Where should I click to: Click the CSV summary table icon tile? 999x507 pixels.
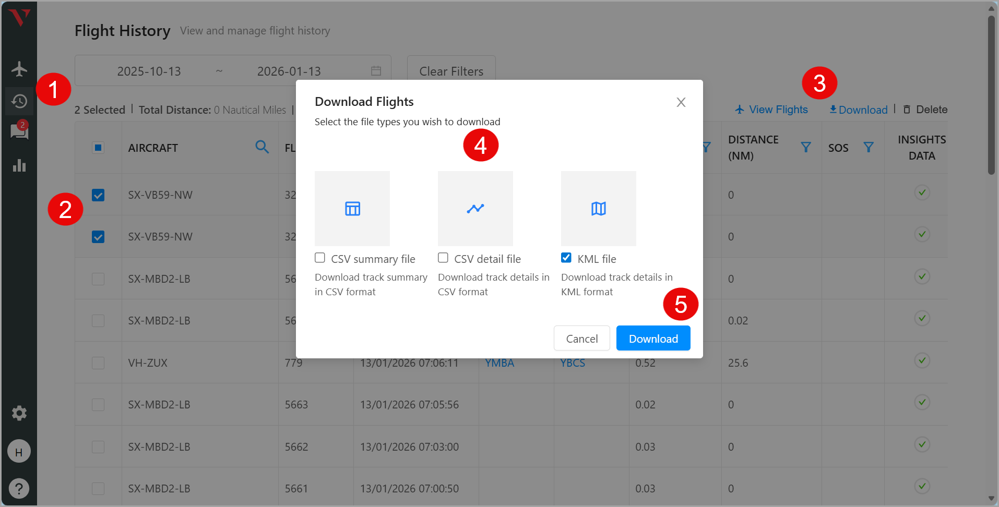352,209
